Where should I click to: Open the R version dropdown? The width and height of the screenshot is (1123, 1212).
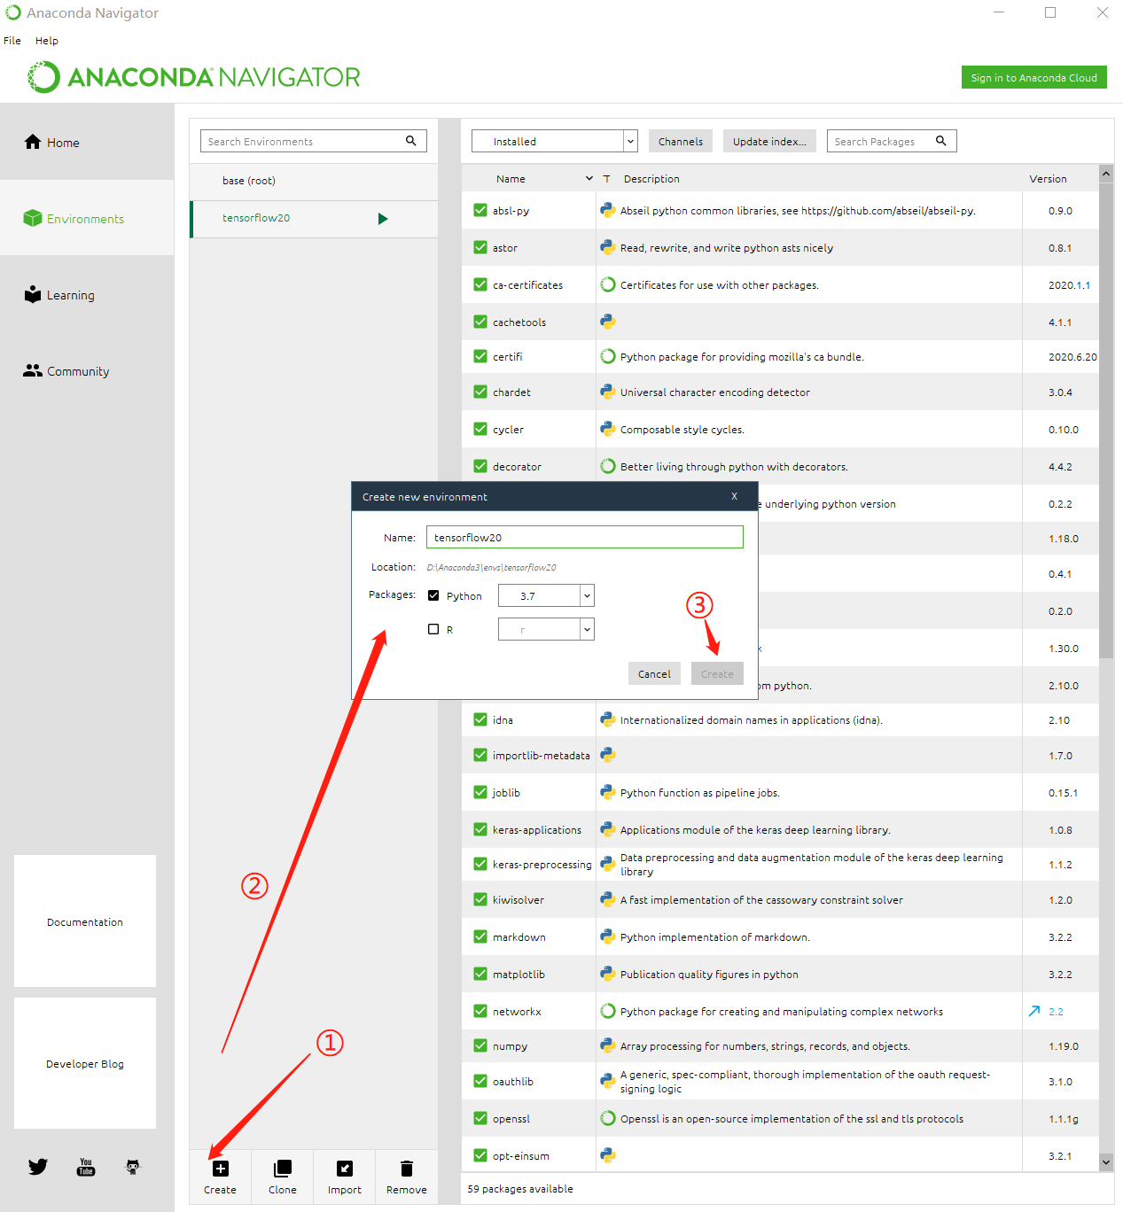pyautogui.click(x=546, y=629)
